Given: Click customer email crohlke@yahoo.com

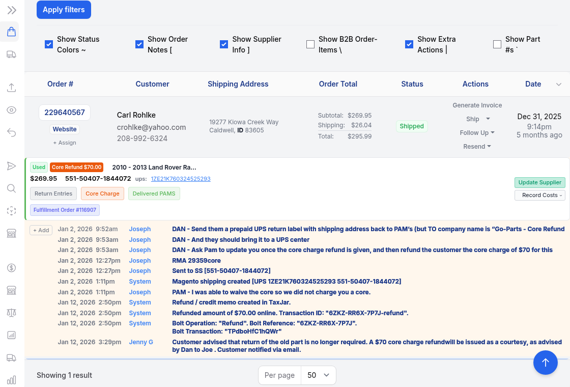Looking at the screenshot, I should [151, 128].
